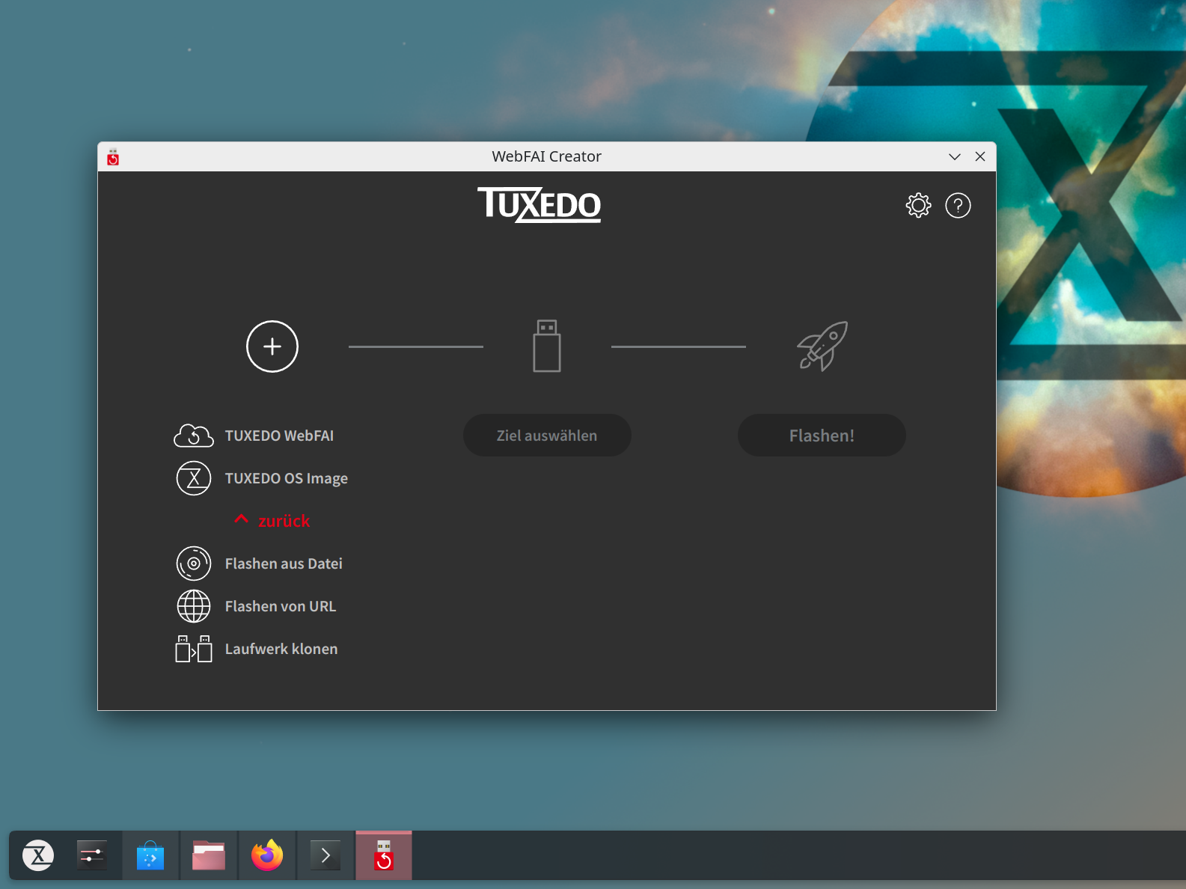1186x889 pixels.
Task: Open settings via the gear icon
Action: [918, 205]
